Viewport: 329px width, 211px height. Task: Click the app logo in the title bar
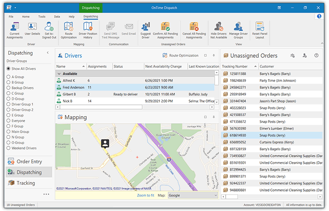coord(9,7)
